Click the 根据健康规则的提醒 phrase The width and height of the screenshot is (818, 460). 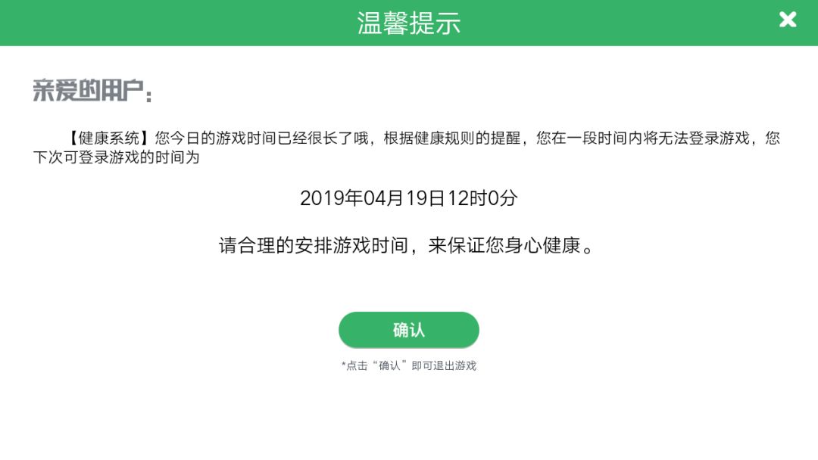pyautogui.click(x=452, y=138)
